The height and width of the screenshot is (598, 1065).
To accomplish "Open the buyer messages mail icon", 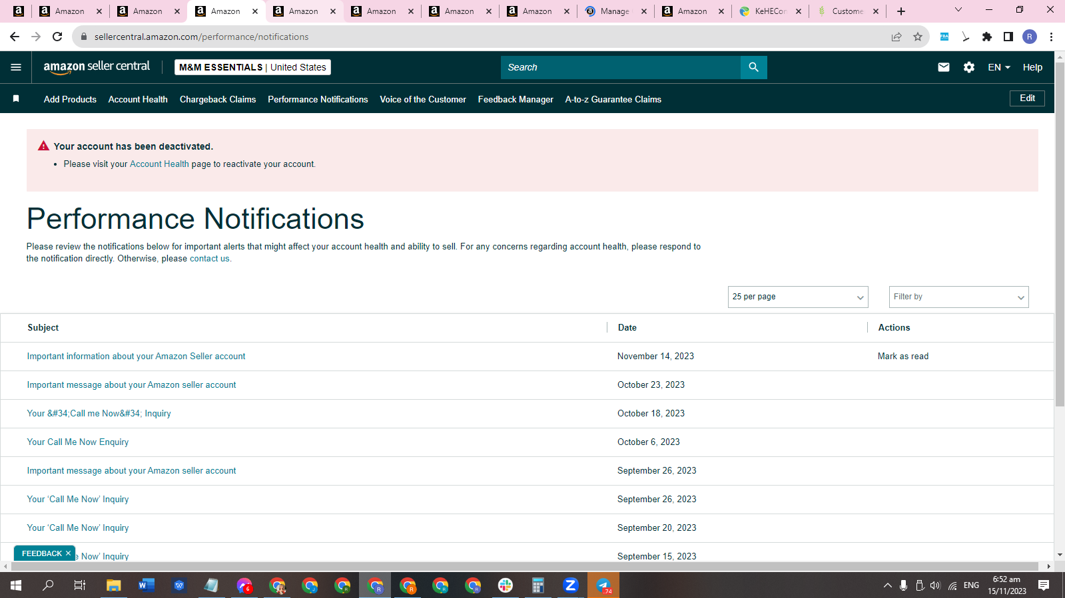I will click(944, 67).
